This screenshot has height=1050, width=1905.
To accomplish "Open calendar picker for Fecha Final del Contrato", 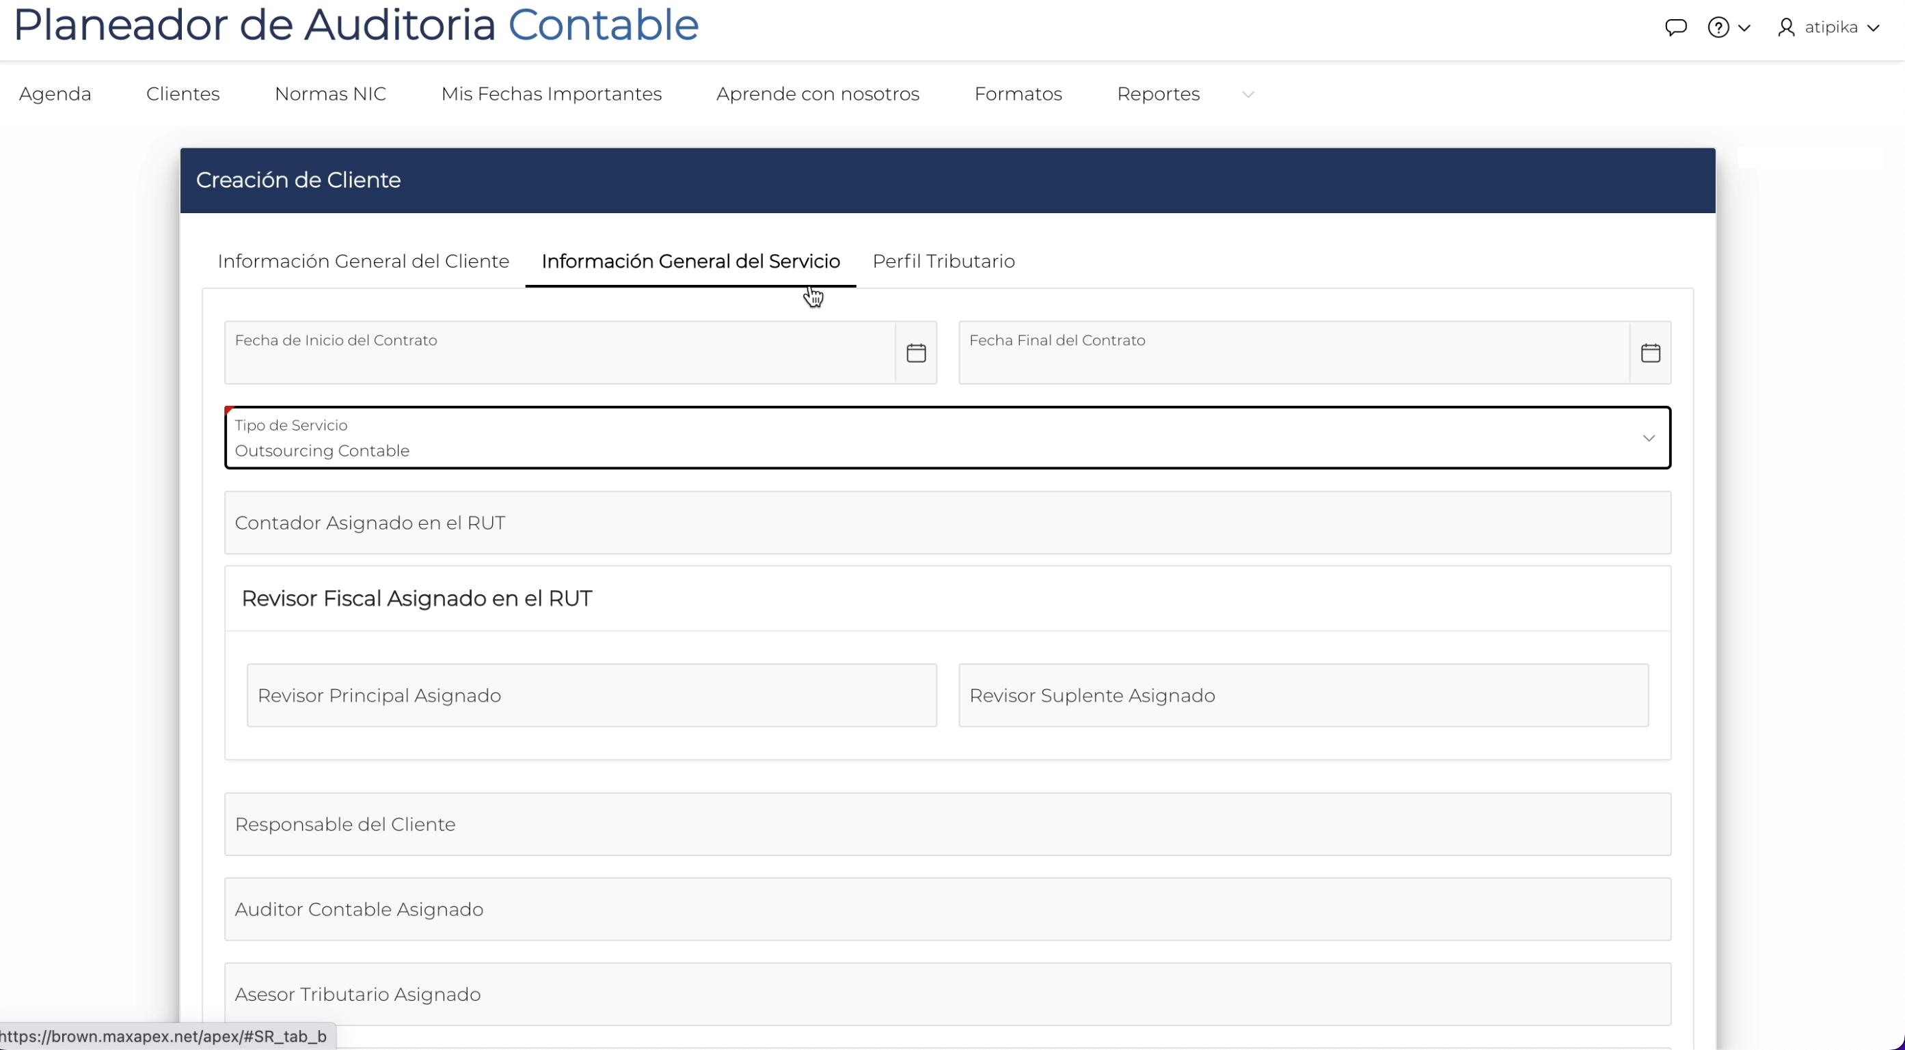I will 1651,353.
